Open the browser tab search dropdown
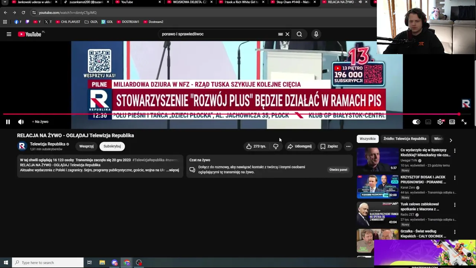476x268 pixels. click(5, 2)
